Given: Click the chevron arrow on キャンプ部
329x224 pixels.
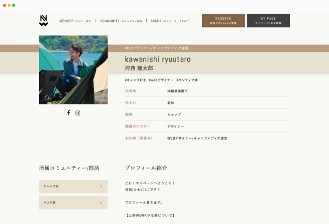Looking at the screenshot, I should (x=101, y=186).
